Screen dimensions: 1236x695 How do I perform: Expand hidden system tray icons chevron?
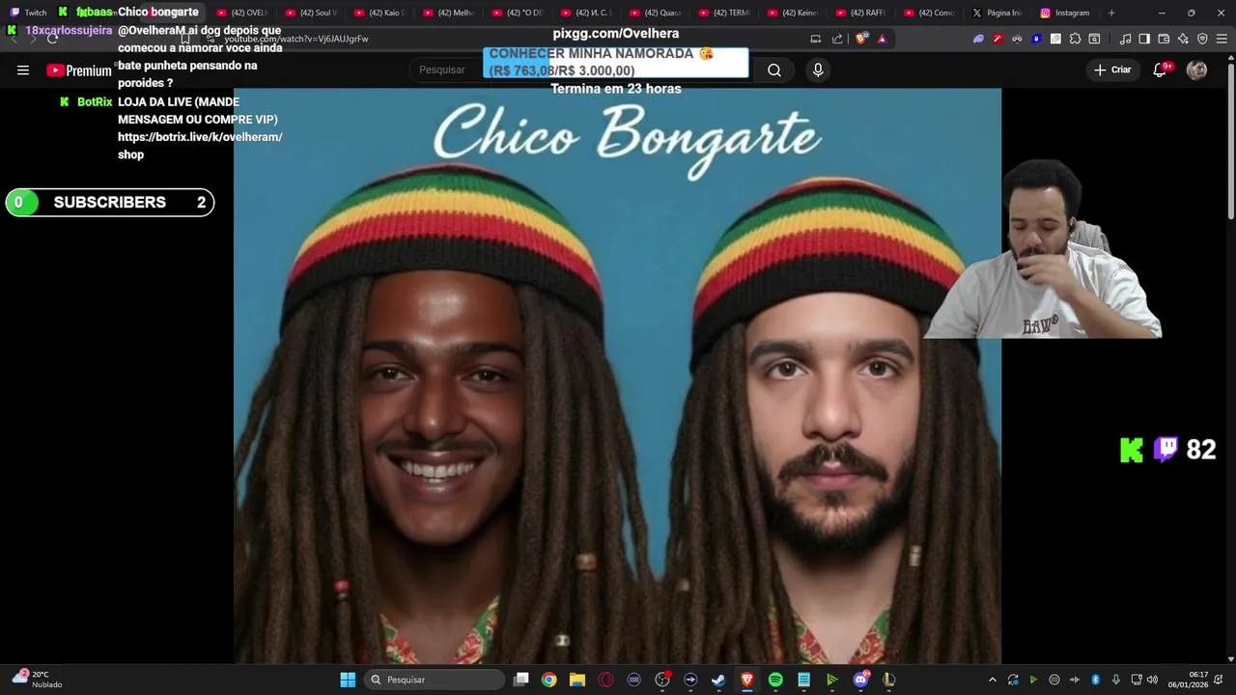992,680
